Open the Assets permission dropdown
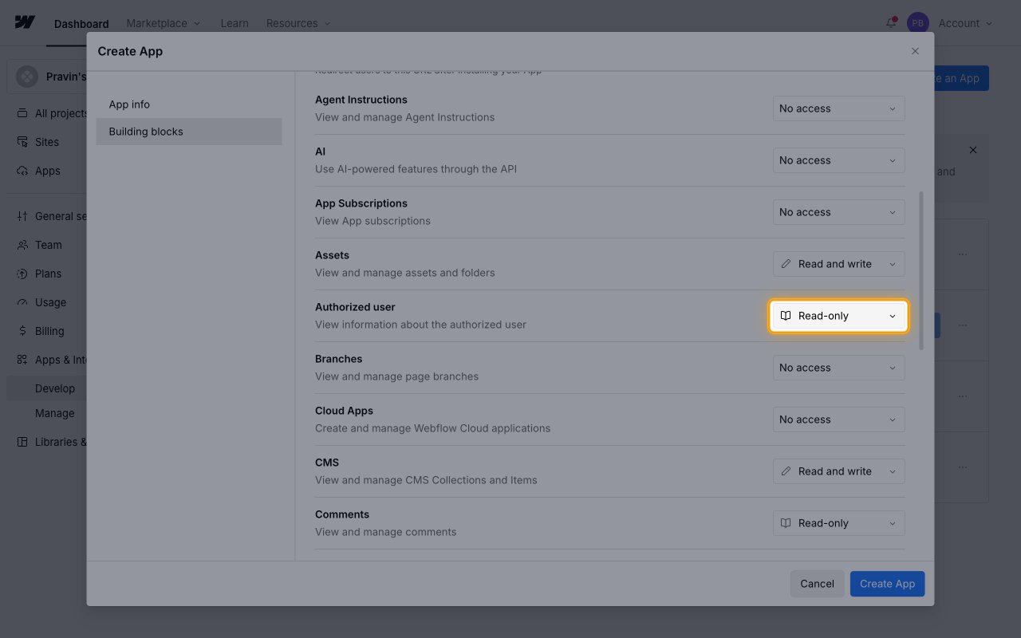 point(839,264)
